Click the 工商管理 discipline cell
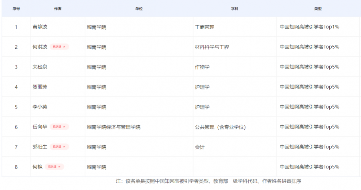The width and height of the screenshot is (361, 190). 205,27
